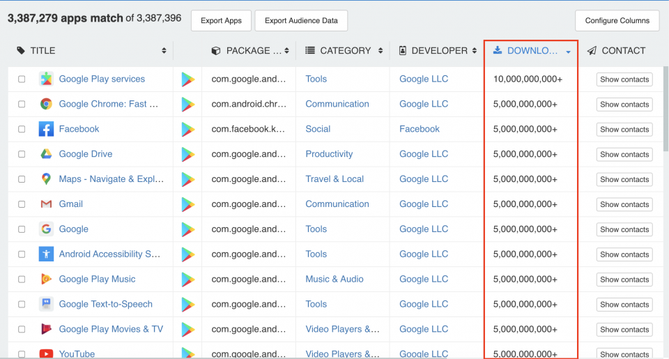Click Play Store icon in Maps row

[187, 179]
